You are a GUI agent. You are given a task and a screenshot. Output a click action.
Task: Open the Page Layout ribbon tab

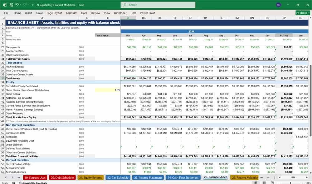(x=54, y=13)
